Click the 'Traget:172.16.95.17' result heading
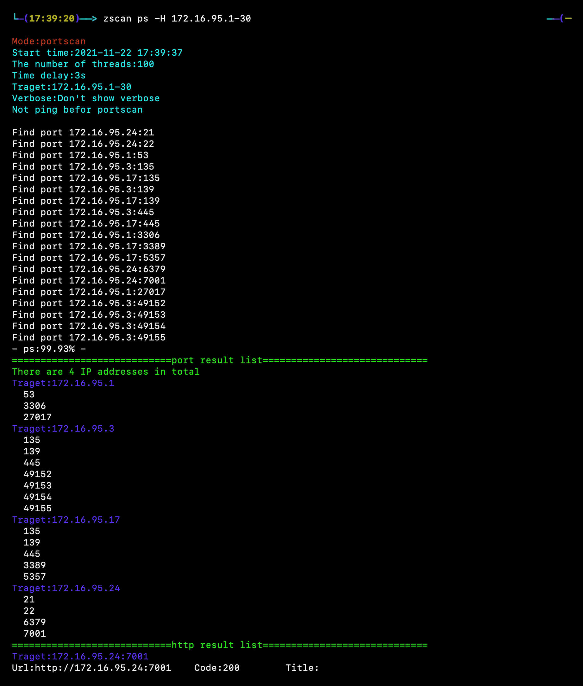The height and width of the screenshot is (686, 583). 66,520
